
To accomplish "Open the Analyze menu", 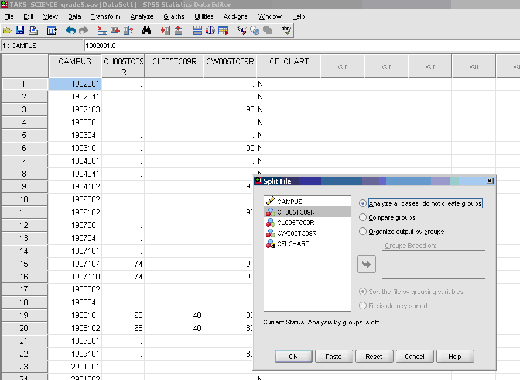I will [x=142, y=16].
